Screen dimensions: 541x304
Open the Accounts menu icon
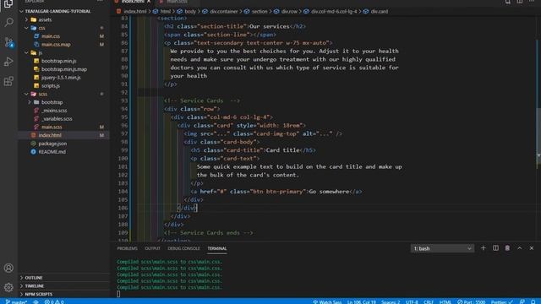pos(8,268)
